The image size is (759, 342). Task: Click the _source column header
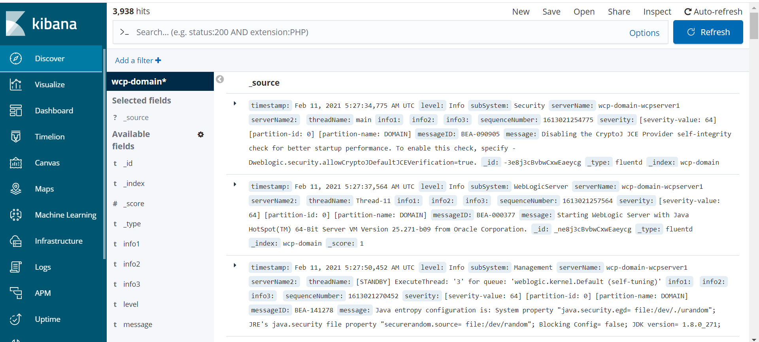(264, 83)
